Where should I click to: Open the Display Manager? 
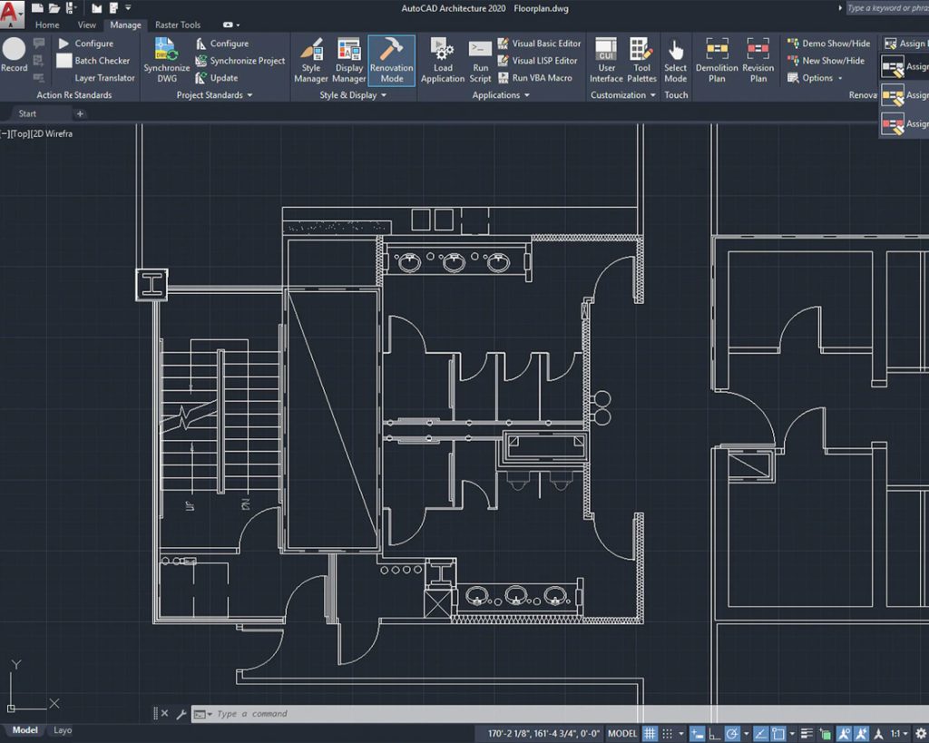(x=349, y=61)
